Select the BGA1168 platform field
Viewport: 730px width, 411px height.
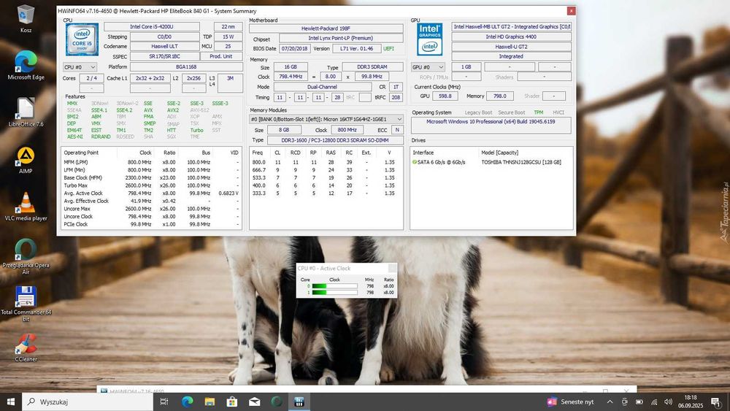186,66
